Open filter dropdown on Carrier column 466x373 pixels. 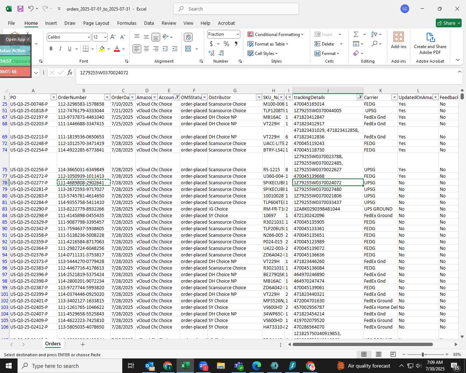(x=394, y=97)
